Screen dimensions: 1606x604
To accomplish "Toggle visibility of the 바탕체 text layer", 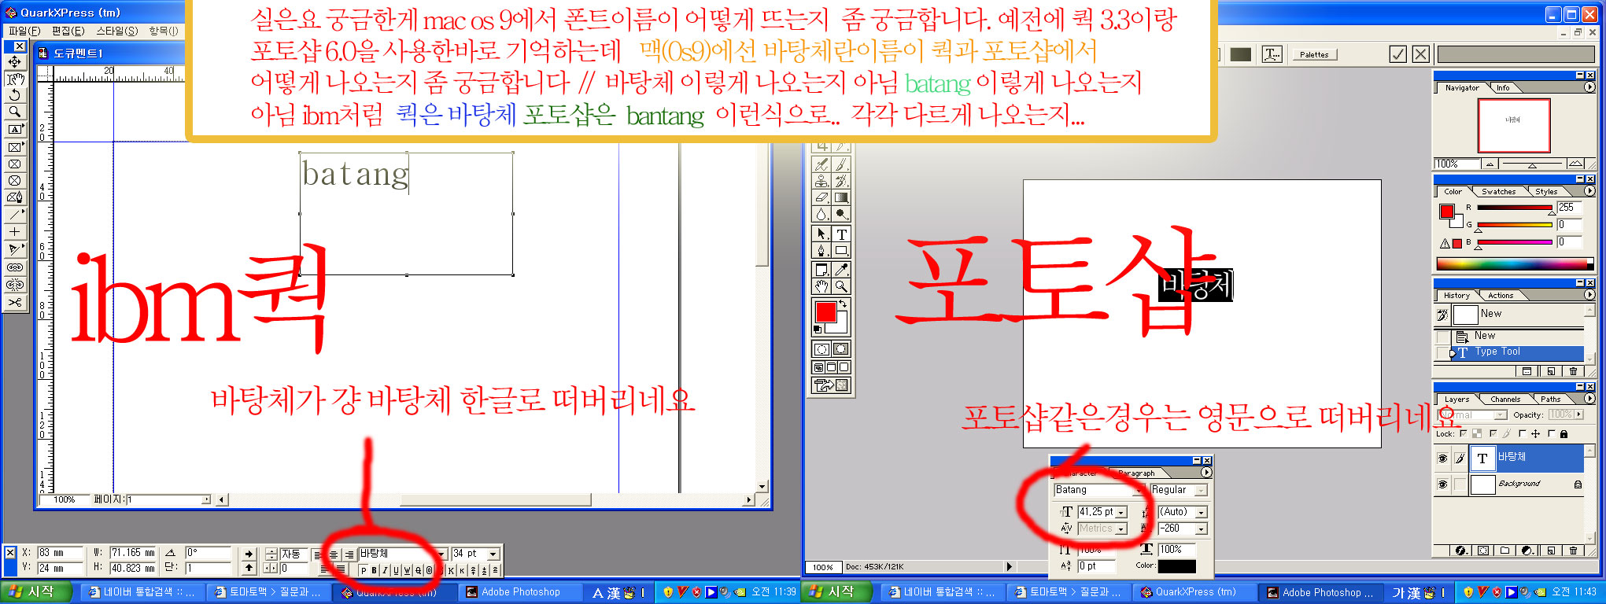I will 1442,458.
